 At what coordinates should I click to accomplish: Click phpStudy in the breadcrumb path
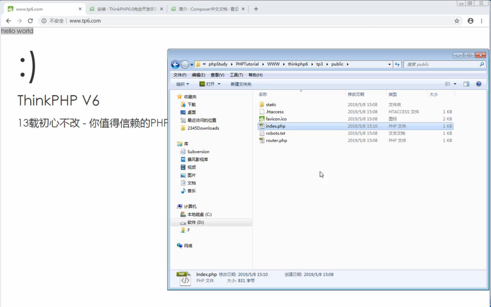218,64
